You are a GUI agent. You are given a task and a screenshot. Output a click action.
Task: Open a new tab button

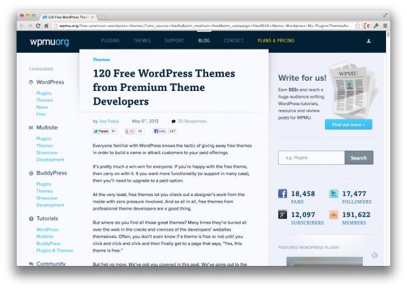click(102, 18)
